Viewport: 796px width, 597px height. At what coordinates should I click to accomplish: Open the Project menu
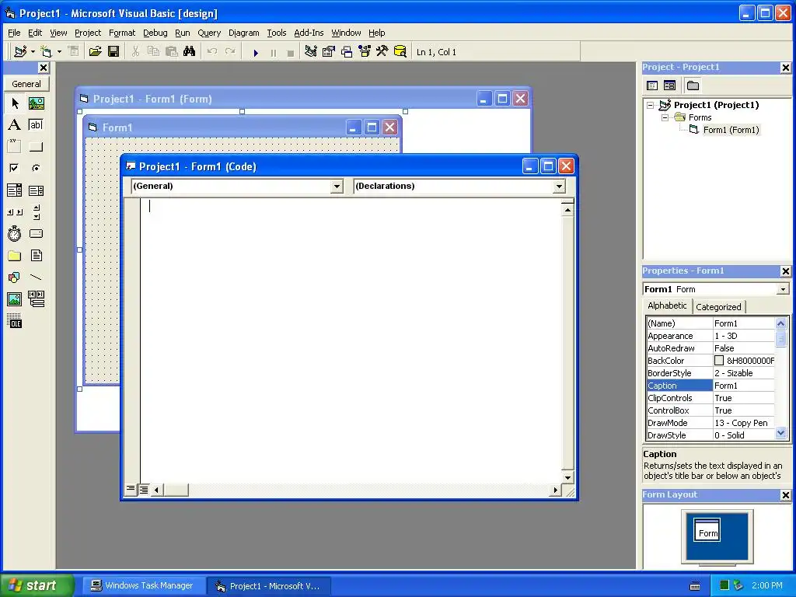click(88, 33)
